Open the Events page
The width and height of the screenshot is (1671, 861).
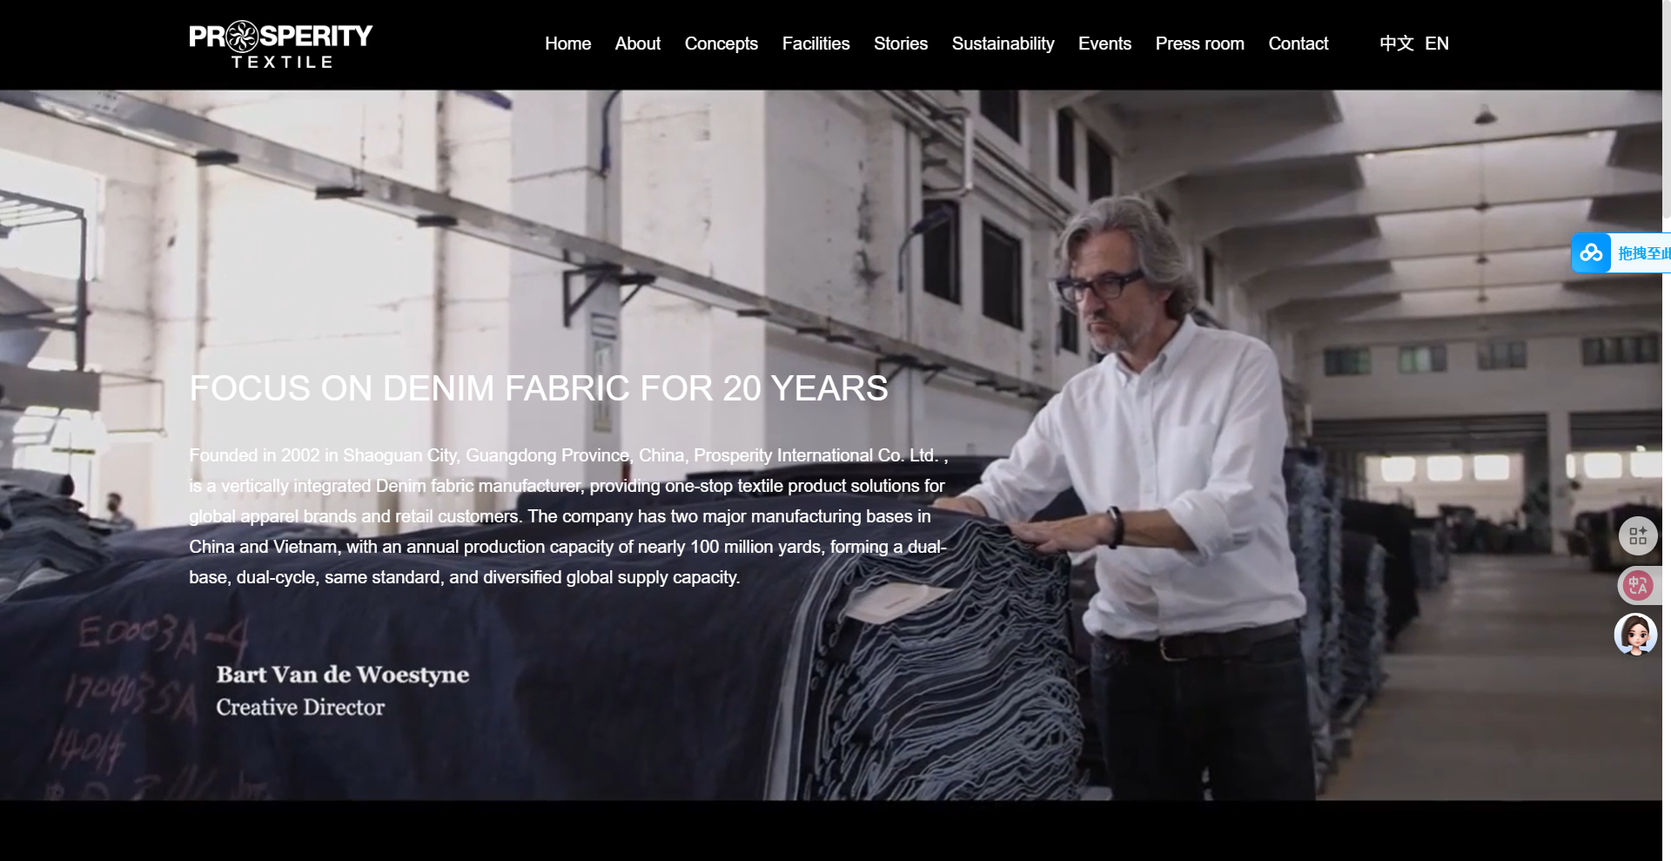(x=1104, y=44)
